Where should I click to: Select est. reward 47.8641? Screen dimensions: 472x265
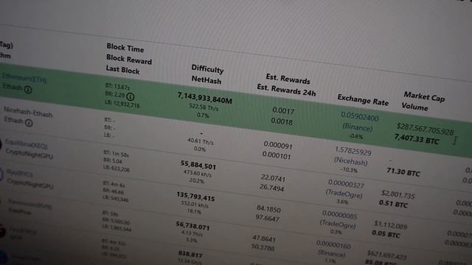[264, 239]
